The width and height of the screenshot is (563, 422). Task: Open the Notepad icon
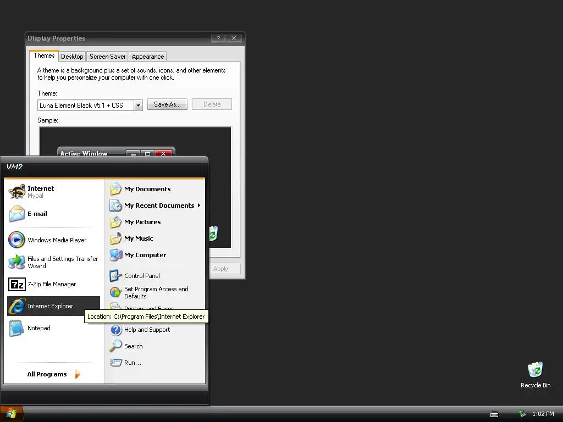click(x=16, y=328)
